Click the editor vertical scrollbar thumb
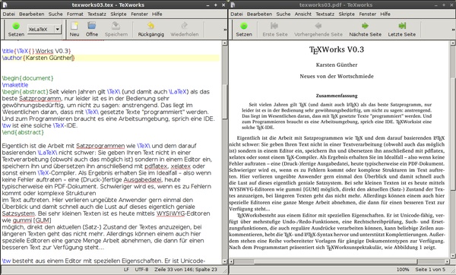This screenshot has height=275, width=456. click(x=224, y=102)
